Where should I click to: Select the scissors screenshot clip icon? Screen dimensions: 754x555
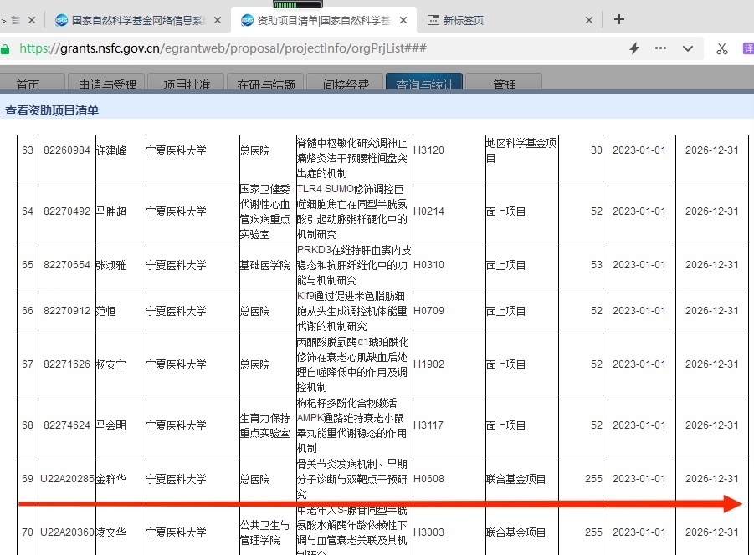coord(721,48)
